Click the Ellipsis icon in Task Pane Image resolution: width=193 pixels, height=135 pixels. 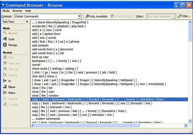(5, 87)
